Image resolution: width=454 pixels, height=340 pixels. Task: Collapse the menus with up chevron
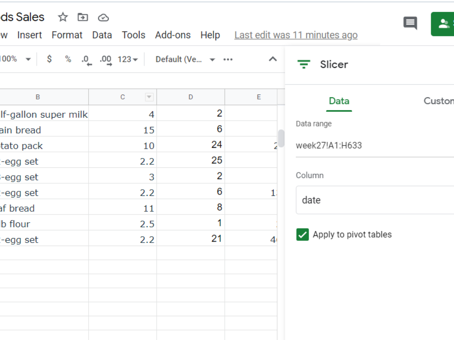tap(273, 59)
